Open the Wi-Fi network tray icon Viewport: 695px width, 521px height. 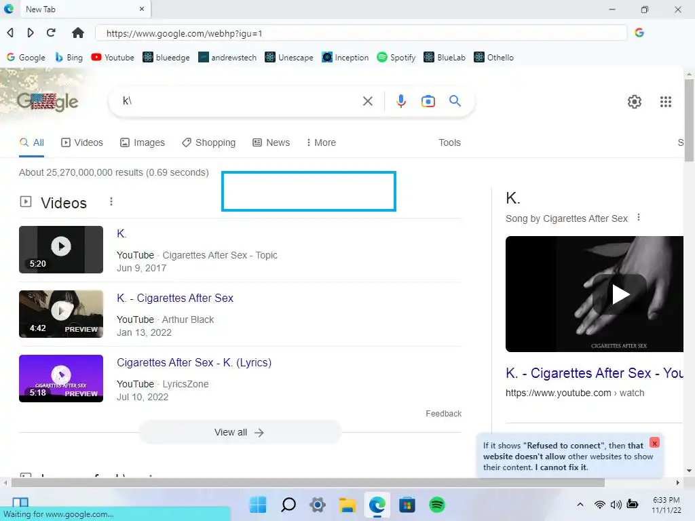(x=600, y=505)
